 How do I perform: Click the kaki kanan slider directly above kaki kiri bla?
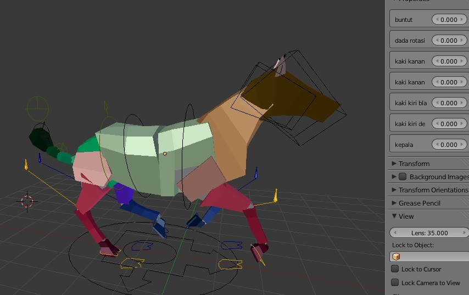(449, 82)
